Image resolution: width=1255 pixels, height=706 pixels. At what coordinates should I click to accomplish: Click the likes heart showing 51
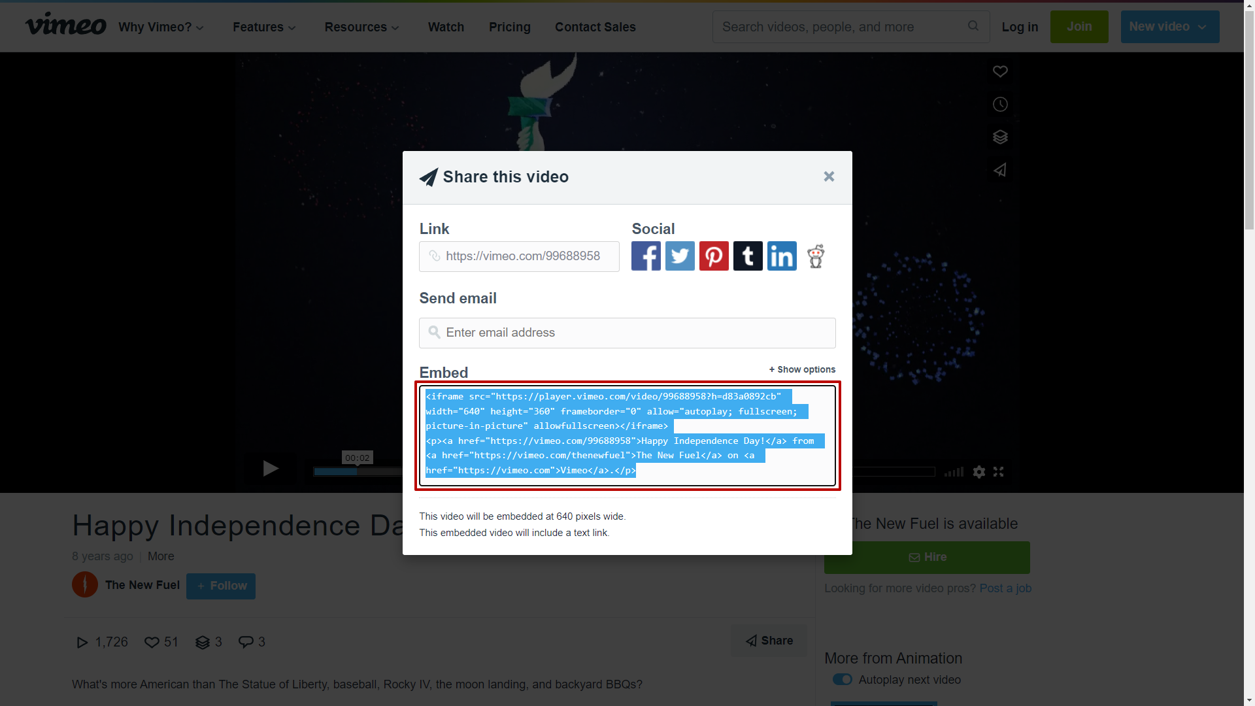(152, 642)
